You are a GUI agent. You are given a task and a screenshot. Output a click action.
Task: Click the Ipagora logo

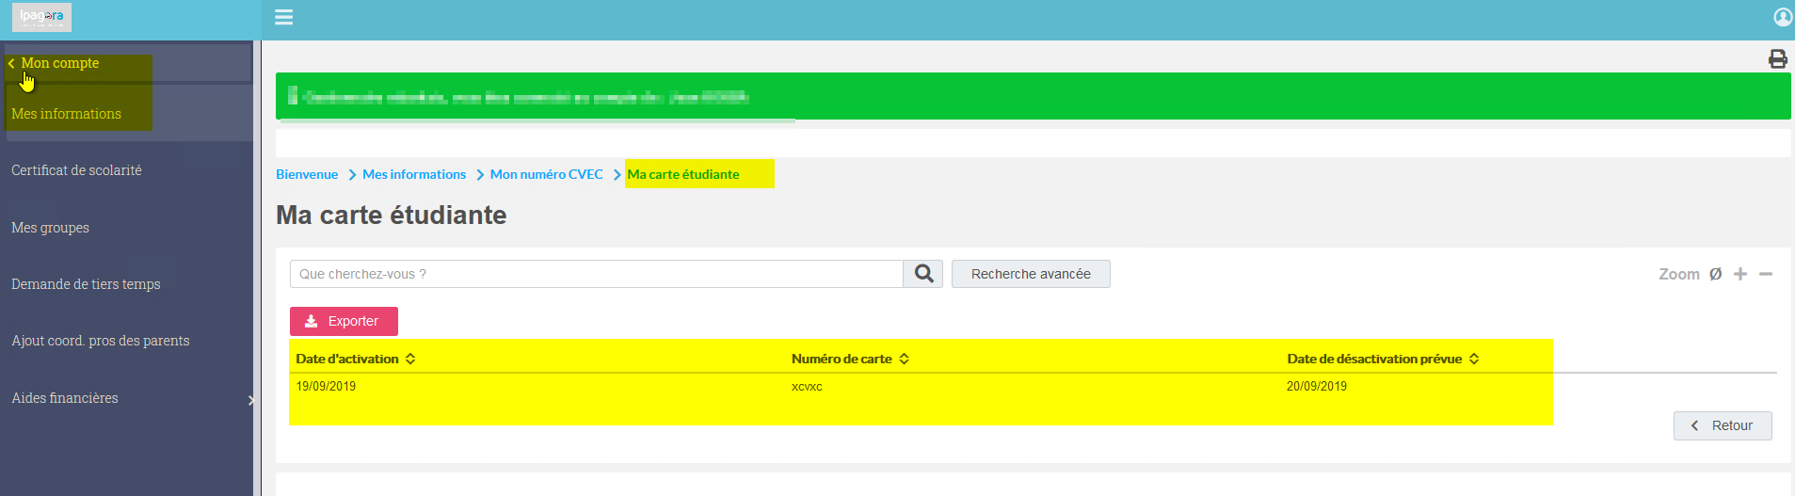[41, 17]
